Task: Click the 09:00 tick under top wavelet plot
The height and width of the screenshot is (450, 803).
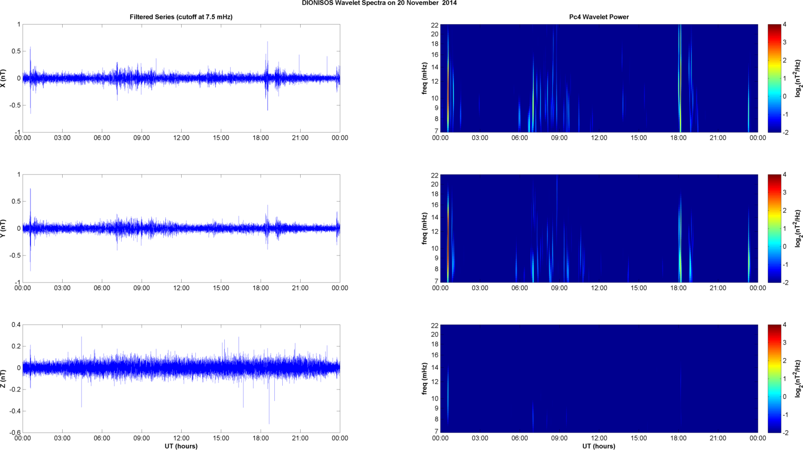Action: 559,138
